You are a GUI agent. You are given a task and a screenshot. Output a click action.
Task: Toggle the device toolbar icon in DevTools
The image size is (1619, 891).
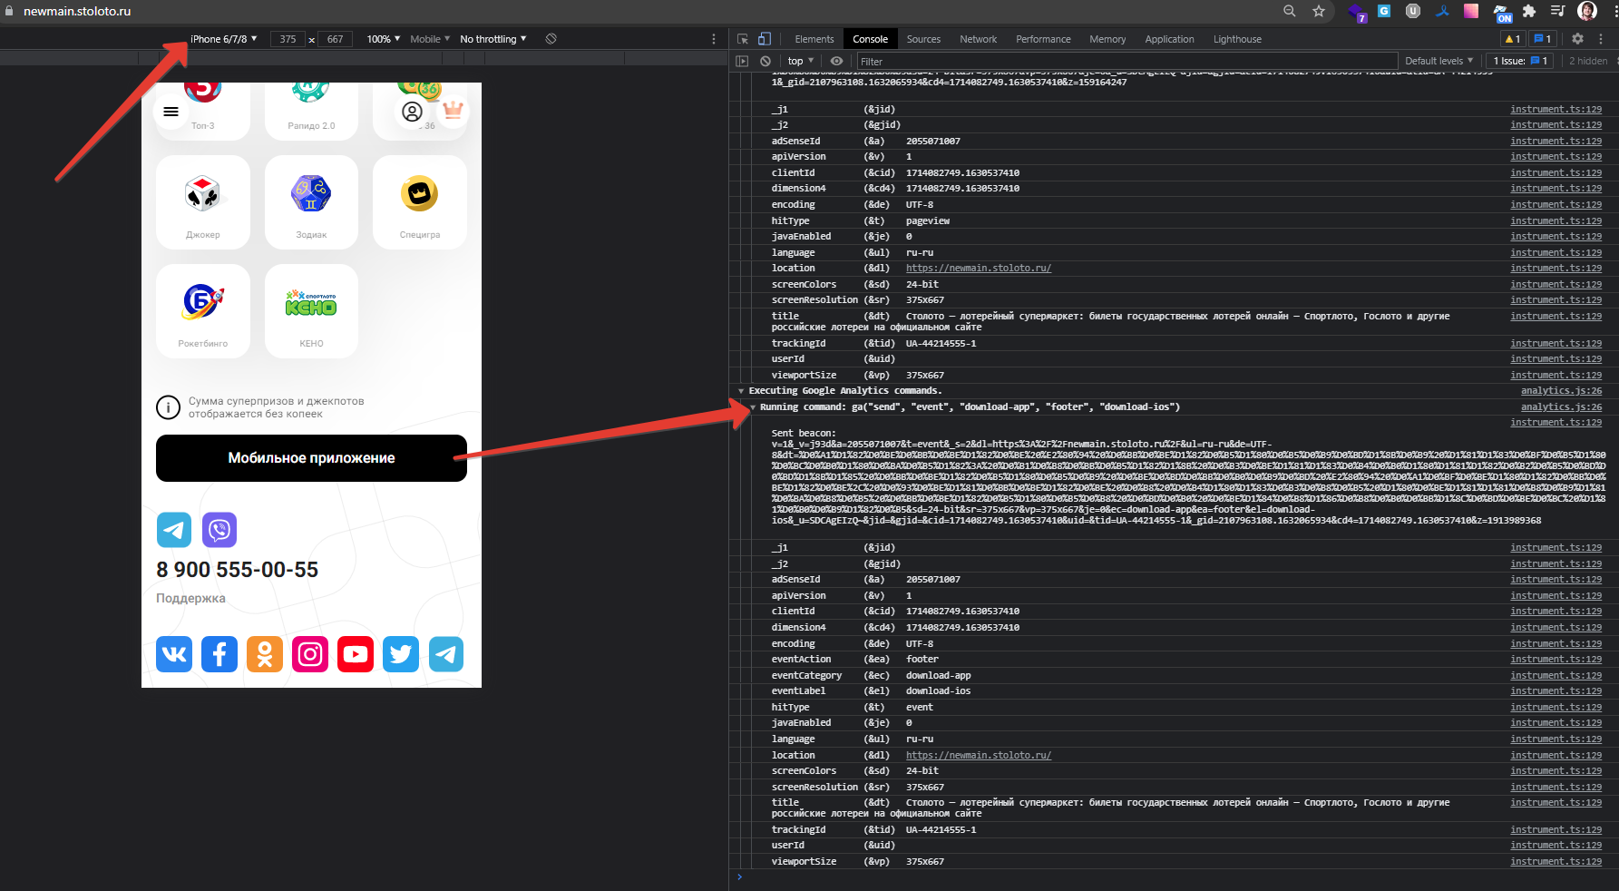point(764,39)
